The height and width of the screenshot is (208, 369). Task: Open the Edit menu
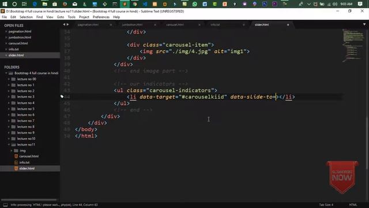pos(13,17)
